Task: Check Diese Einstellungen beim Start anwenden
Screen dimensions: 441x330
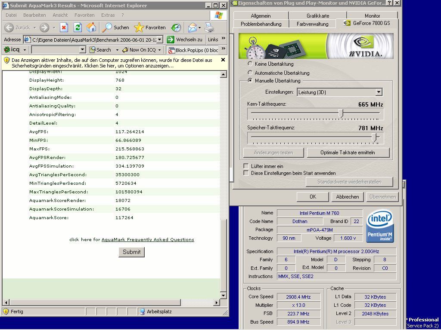Action: point(246,173)
